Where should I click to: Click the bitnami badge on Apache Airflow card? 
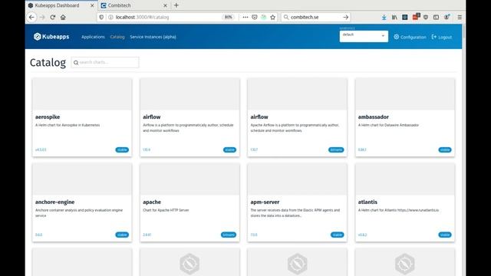[336, 150]
